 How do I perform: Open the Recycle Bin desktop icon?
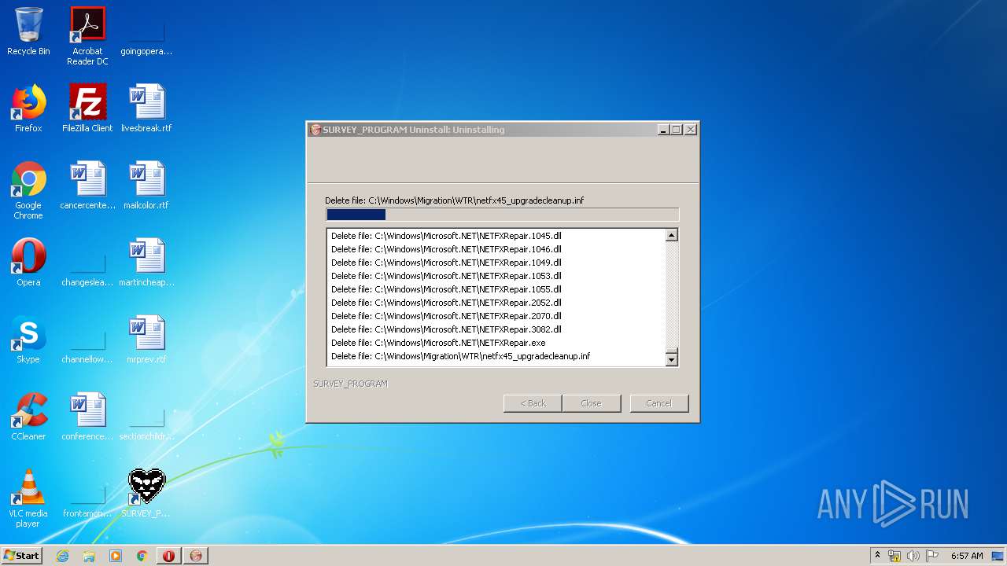(x=28, y=31)
